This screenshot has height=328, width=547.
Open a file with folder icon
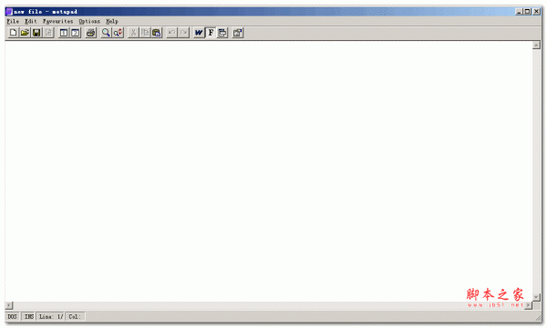[x=25, y=33]
